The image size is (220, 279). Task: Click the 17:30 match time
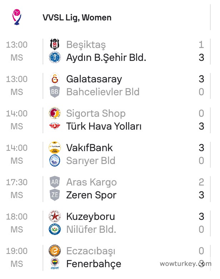pos(16,182)
